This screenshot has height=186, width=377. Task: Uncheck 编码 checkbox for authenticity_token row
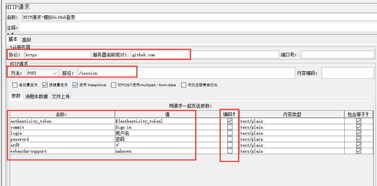point(230,121)
